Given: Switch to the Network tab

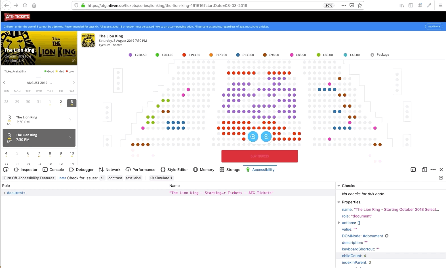Looking at the screenshot, I should [110, 170].
